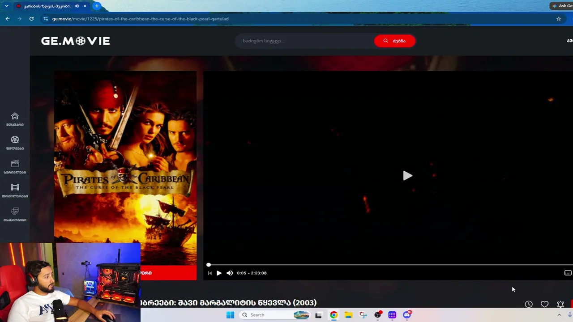Open OBS Studio from the taskbar
The image size is (573, 322).
pos(378,315)
